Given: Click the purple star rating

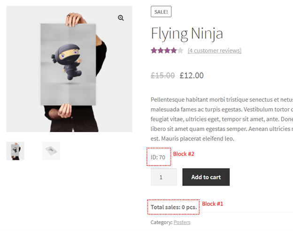Looking at the screenshot, I should (167, 50).
